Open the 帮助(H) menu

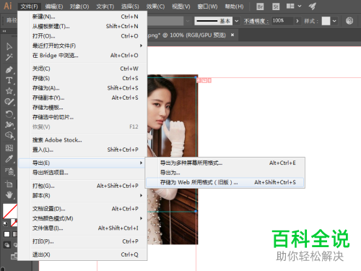[234, 7]
